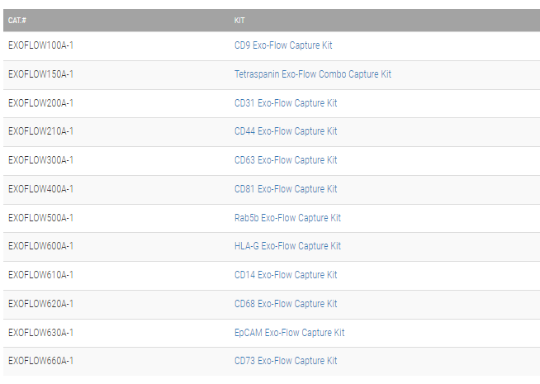This screenshot has height=384, width=540.
Task: Open the CD63 Exo-Flow Capture Kit page
Action: [286, 160]
